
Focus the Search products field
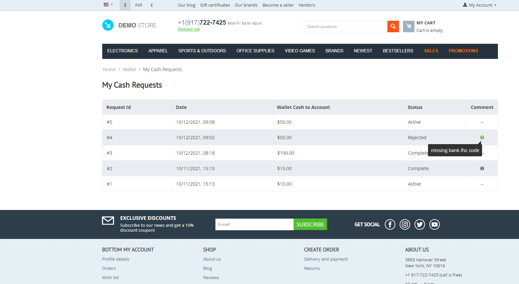pyautogui.click(x=346, y=27)
